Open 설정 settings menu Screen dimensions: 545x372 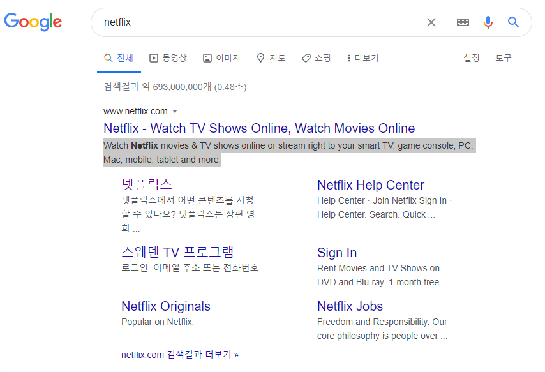click(x=472, y=58)
